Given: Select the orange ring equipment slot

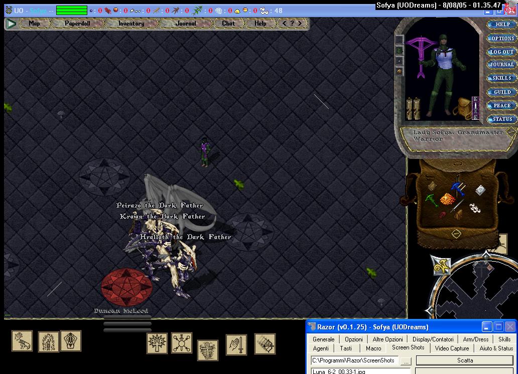Looking at the screenshot, I should [400, 71].
